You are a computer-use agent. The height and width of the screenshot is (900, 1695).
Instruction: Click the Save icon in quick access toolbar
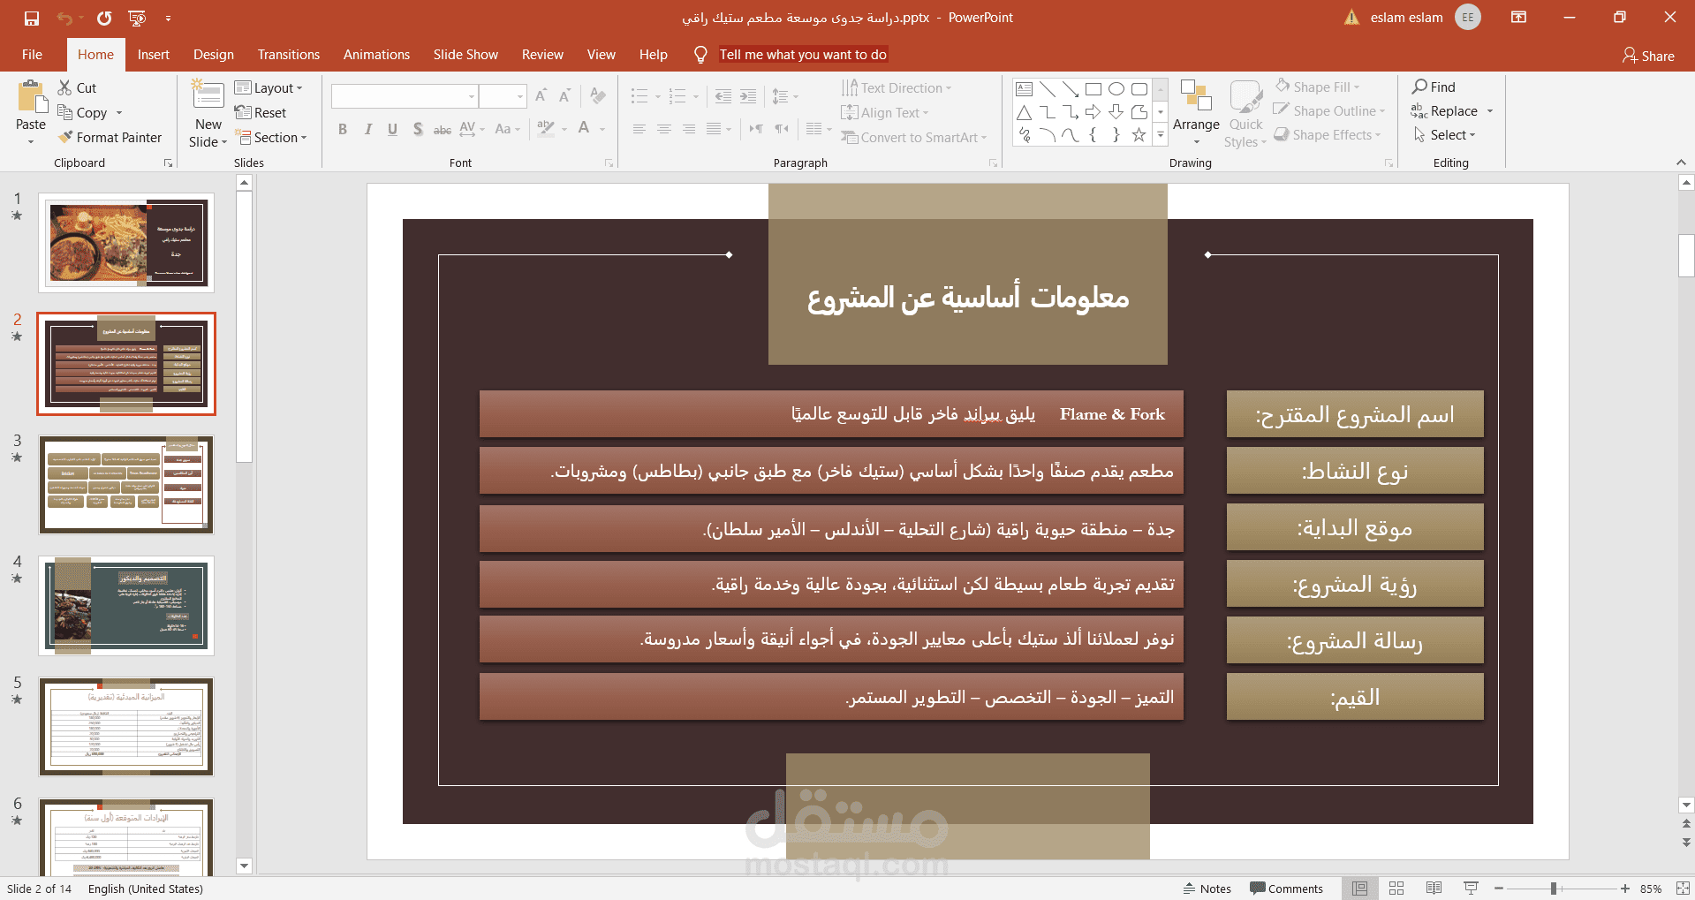pos(32,18)
